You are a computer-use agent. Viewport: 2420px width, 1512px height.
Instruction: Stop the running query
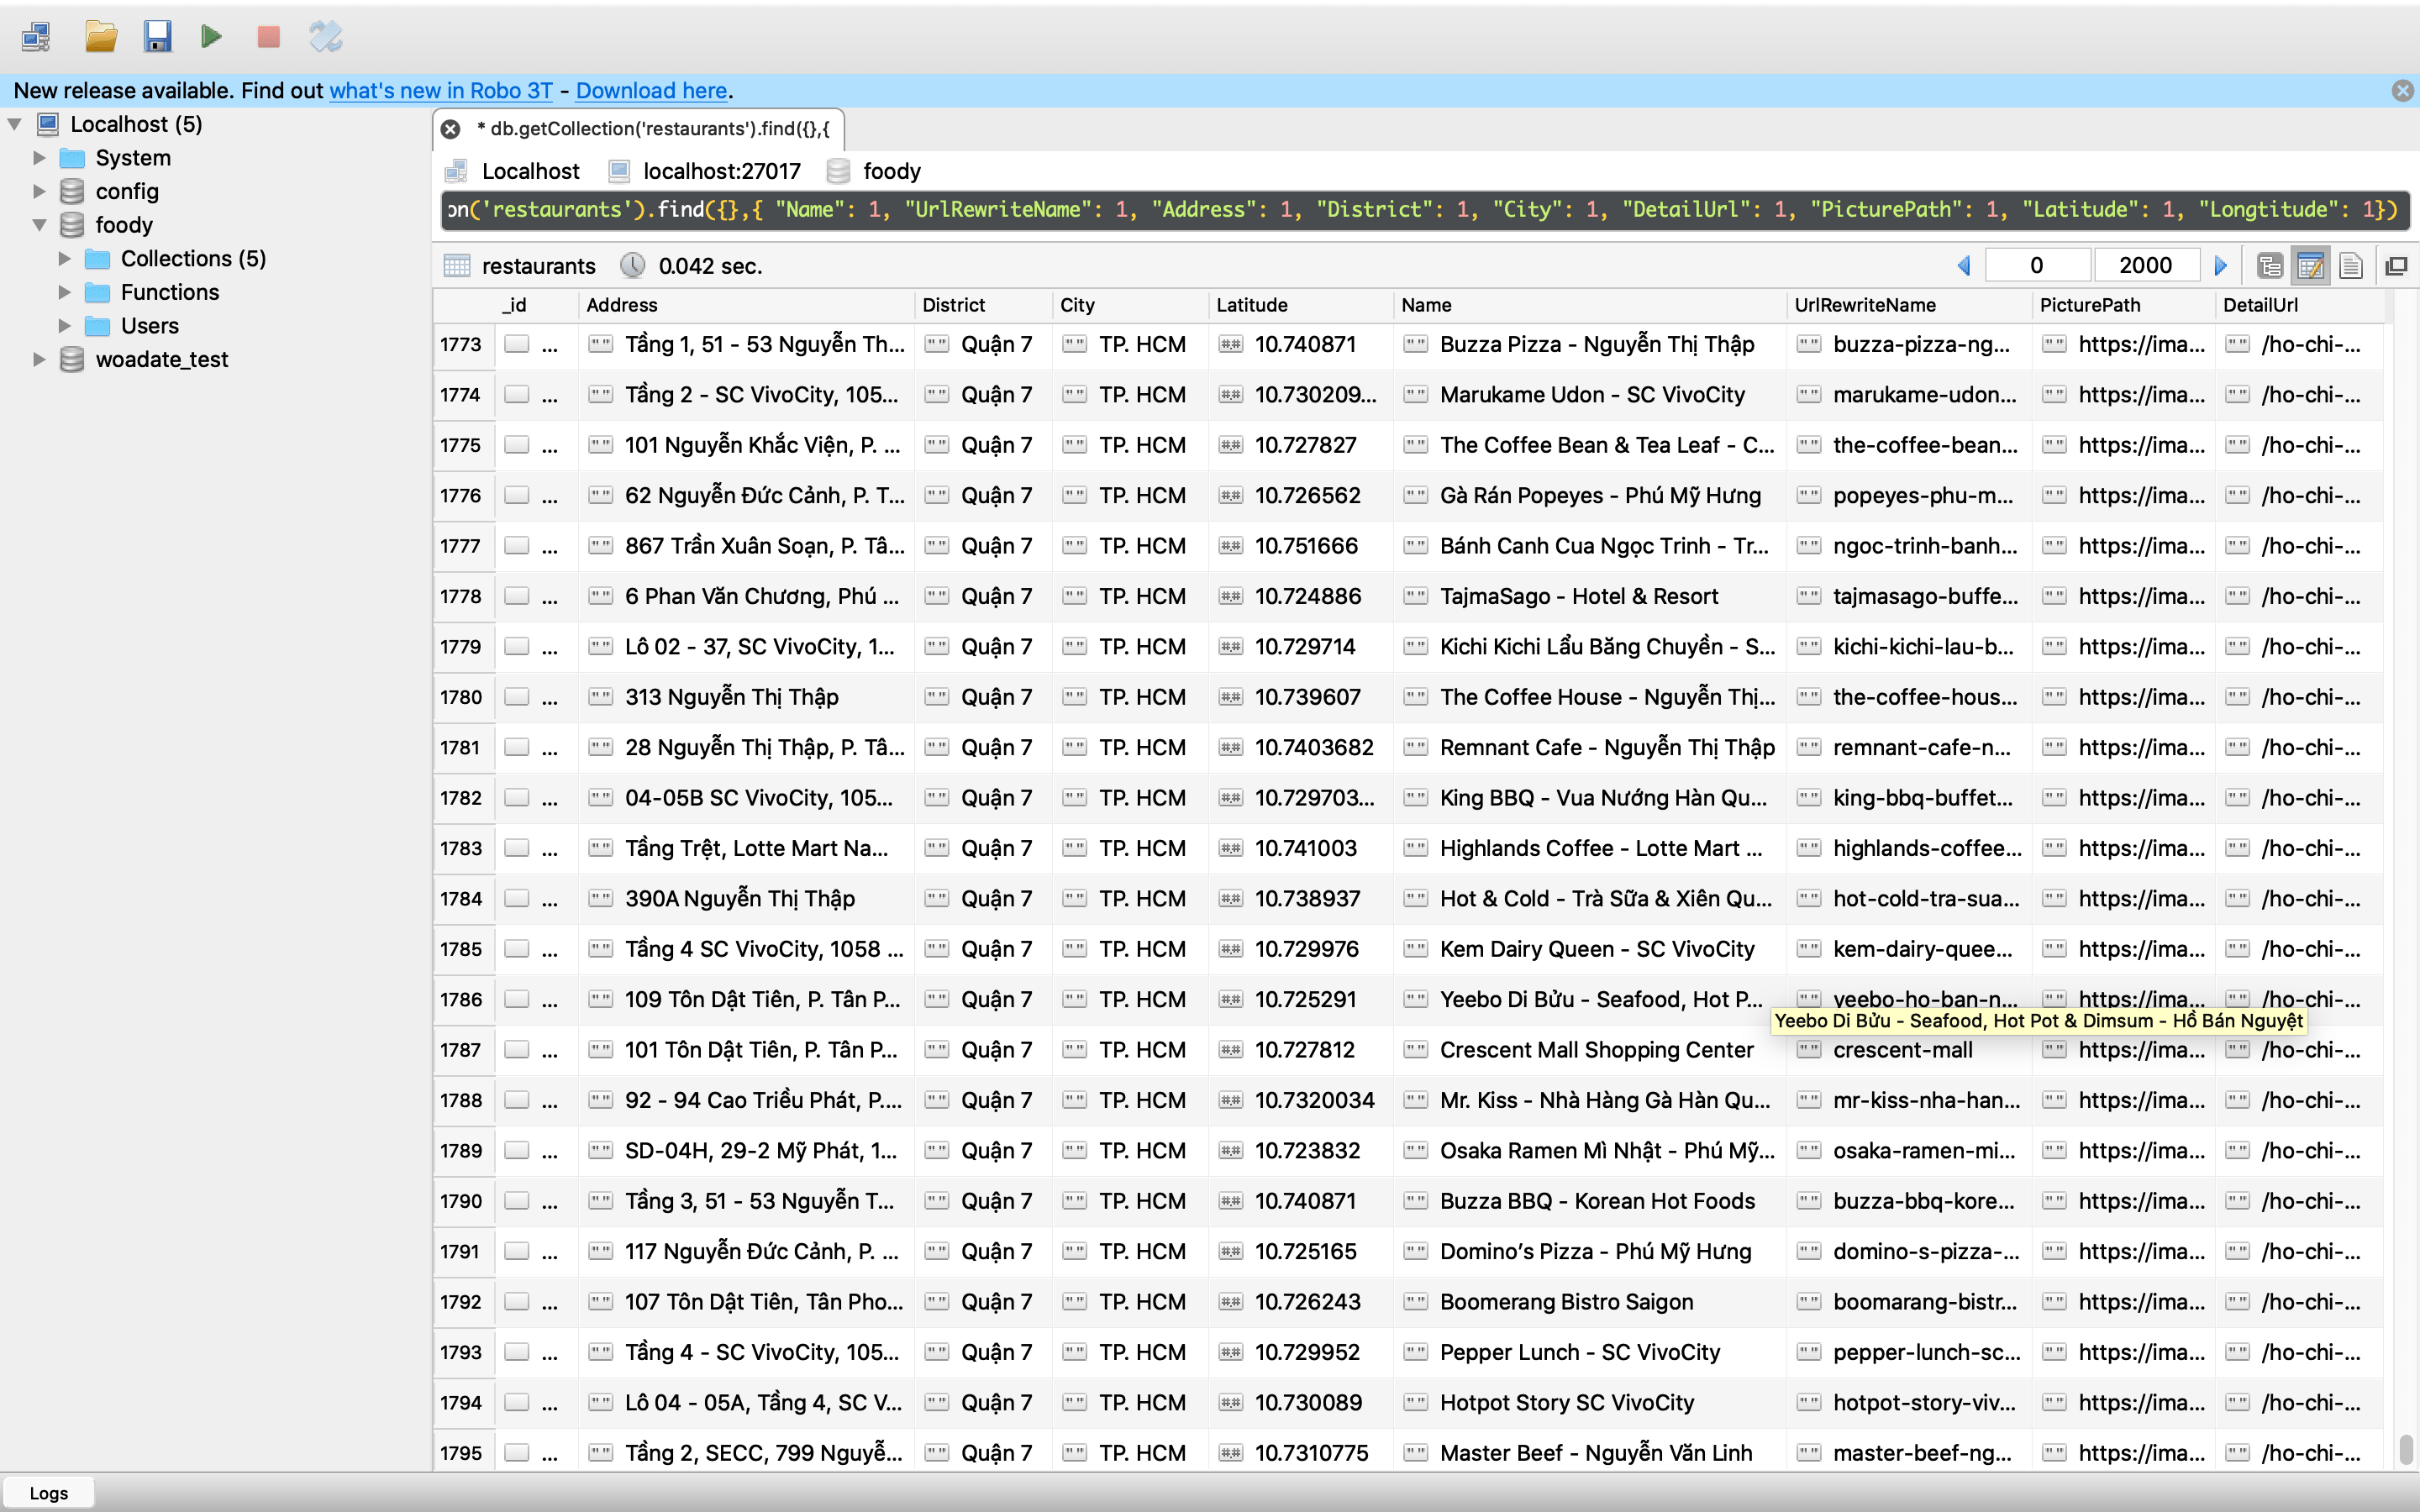click(x=267, y=37)
